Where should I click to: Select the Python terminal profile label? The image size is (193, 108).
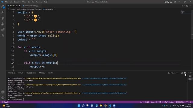(172, 73)
